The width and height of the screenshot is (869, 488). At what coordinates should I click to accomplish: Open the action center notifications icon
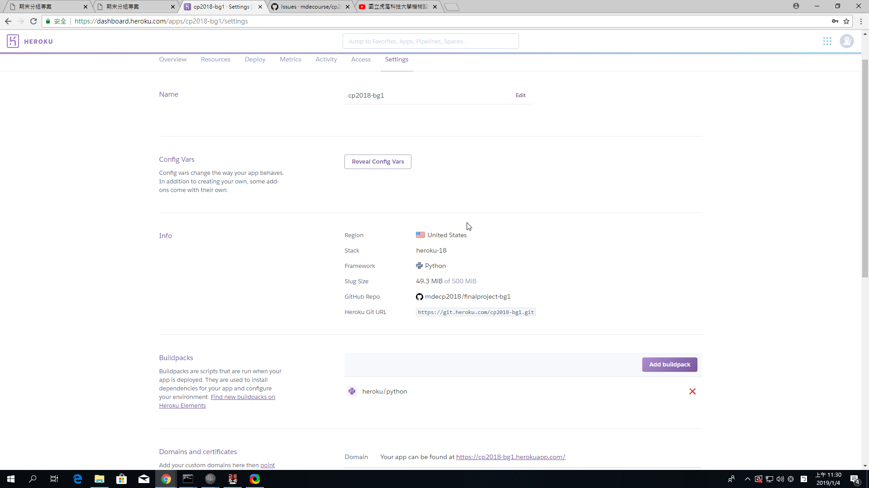[855, 479]
